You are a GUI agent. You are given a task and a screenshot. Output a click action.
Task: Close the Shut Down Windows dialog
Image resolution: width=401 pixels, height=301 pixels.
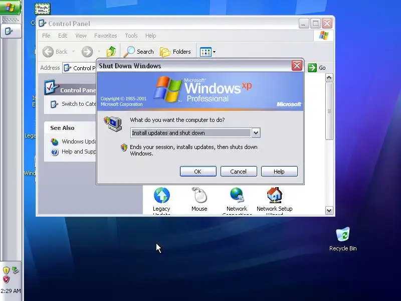[297, 66]
